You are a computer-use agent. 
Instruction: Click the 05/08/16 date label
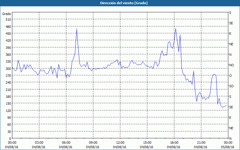(227, 147)
